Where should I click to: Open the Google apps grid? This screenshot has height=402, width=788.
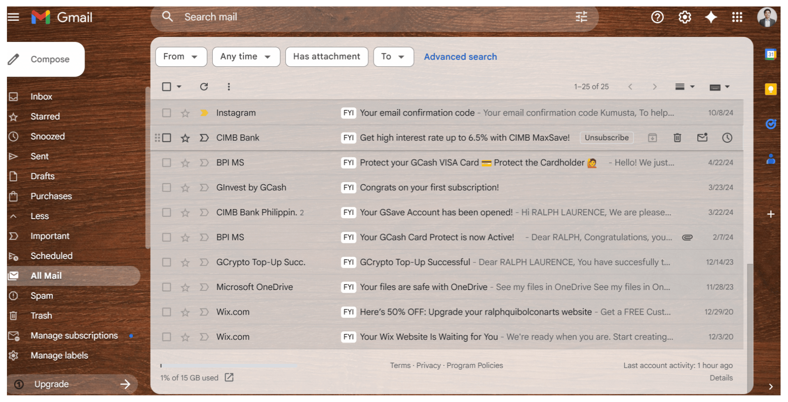pyautogui.click(x=737, y=17)
